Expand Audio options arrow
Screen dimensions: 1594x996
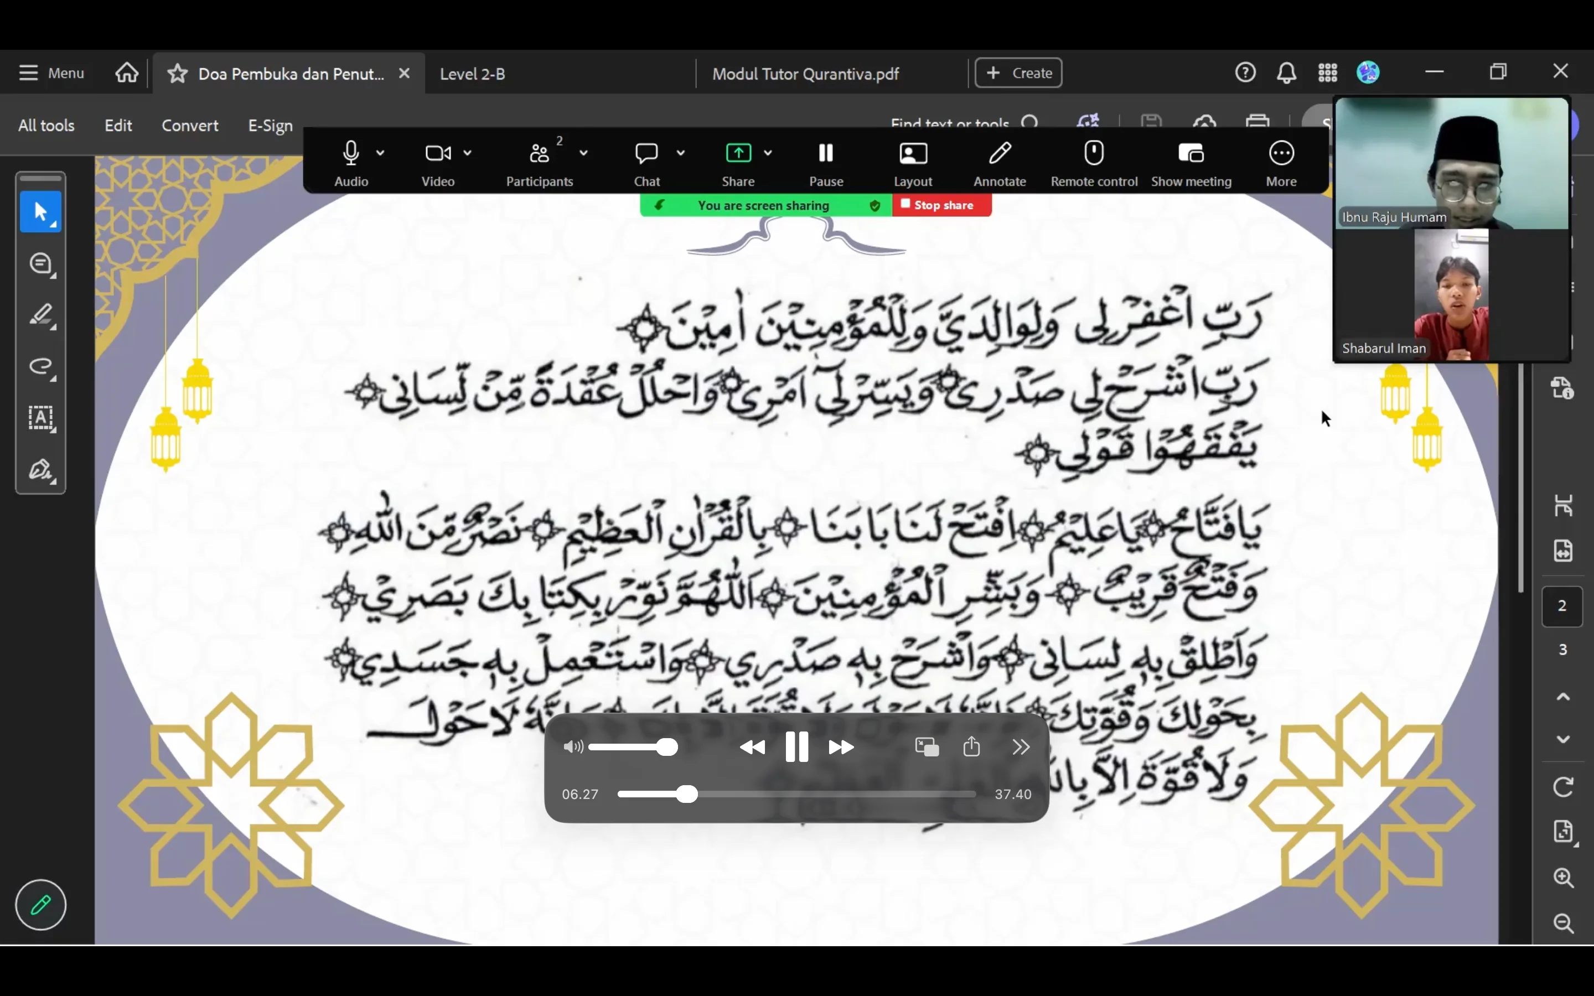(x=380, y=153)
